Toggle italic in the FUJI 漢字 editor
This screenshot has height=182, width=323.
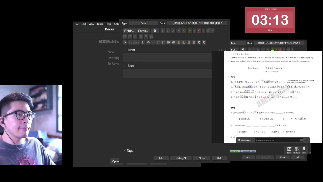pos(168,31)
